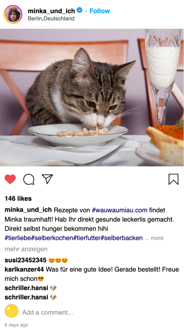
Task: View the 146 likes list
Action: 18,198
